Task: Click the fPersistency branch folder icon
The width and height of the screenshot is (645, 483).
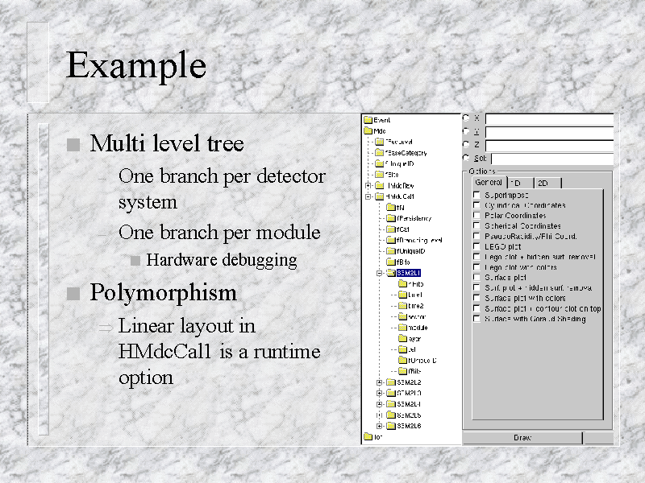Action: pyautogui.click(x=391, y=218)
